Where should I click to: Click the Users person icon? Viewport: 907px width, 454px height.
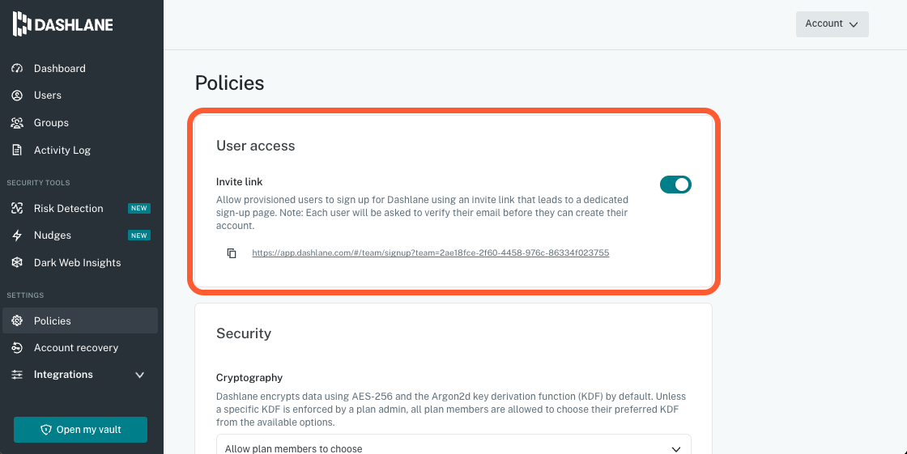(17, 95)
